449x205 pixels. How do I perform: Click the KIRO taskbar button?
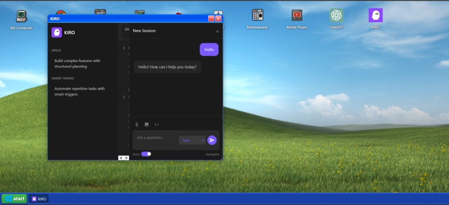(x=39, y=199)
